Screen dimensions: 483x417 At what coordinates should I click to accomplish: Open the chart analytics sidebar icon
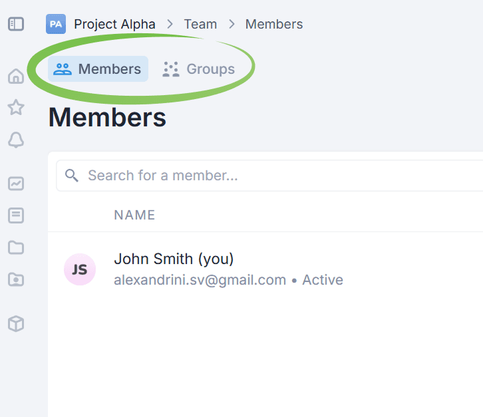pyautogui.click(x=16, y=184)
